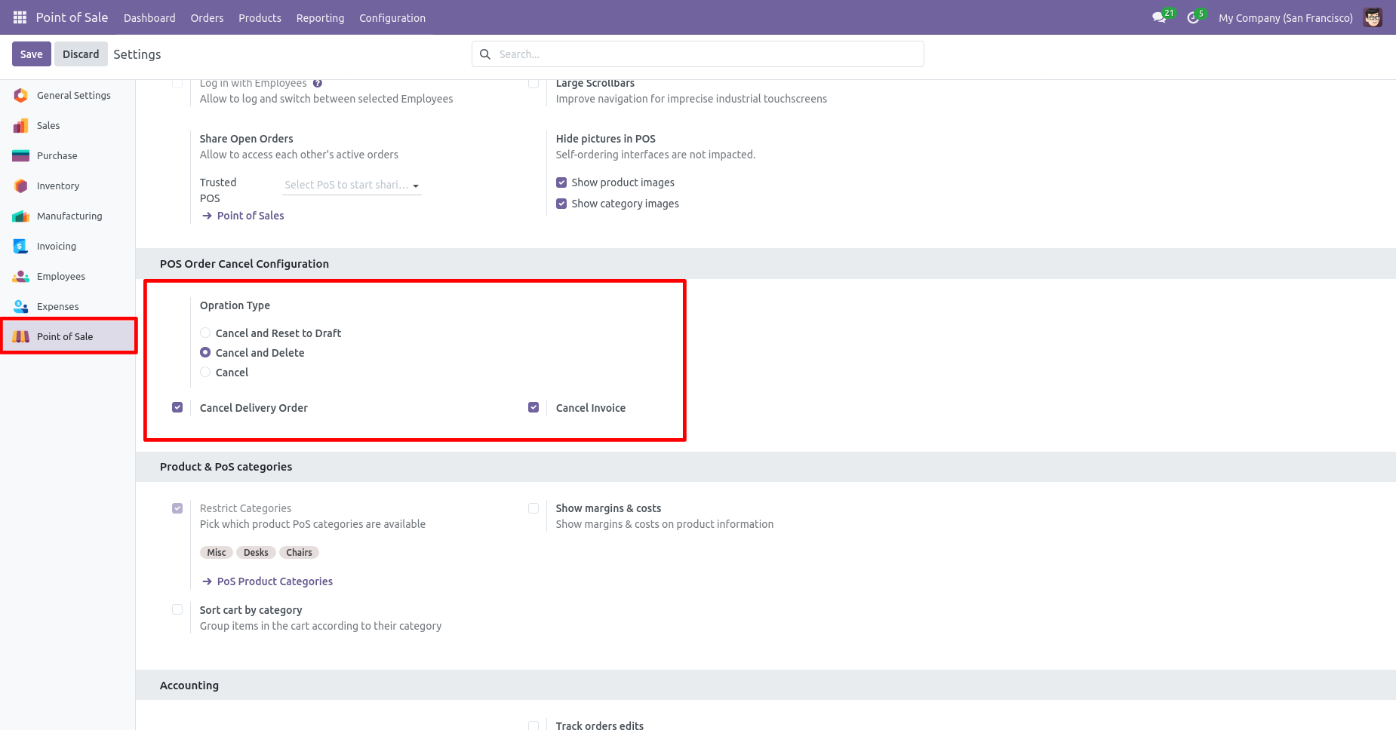Open the apps grid menu icon
Screen dimensions: 1396x730
click(20, 17)
